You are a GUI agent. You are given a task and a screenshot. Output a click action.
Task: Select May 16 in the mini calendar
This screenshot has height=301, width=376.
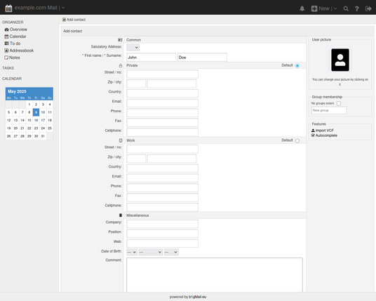(36, 120)
